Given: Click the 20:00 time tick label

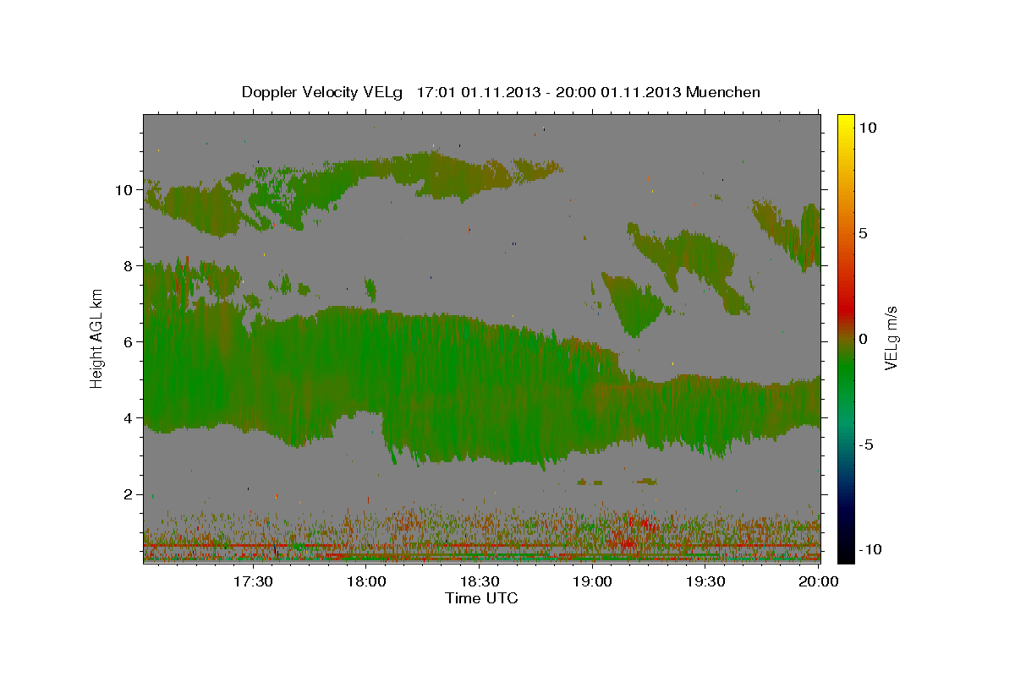Looking at the screenshot, I should point(819,582).
